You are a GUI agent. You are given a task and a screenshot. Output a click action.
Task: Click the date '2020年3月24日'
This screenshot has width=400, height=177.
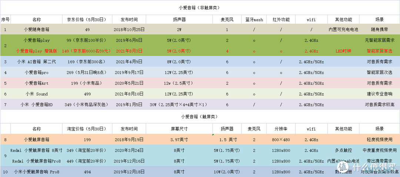point(129,150)
